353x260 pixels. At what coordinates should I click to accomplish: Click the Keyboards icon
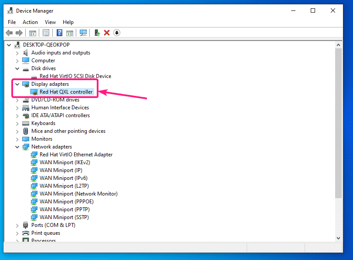[26, 123]
